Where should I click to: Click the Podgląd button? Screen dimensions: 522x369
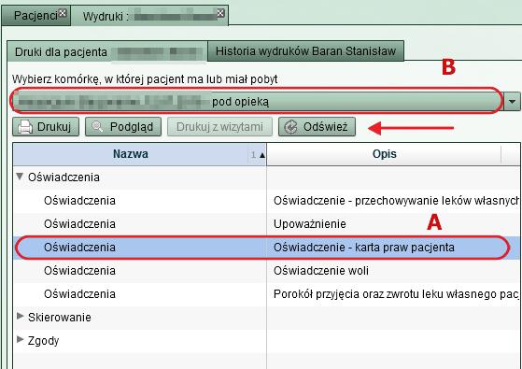[123, 127]
